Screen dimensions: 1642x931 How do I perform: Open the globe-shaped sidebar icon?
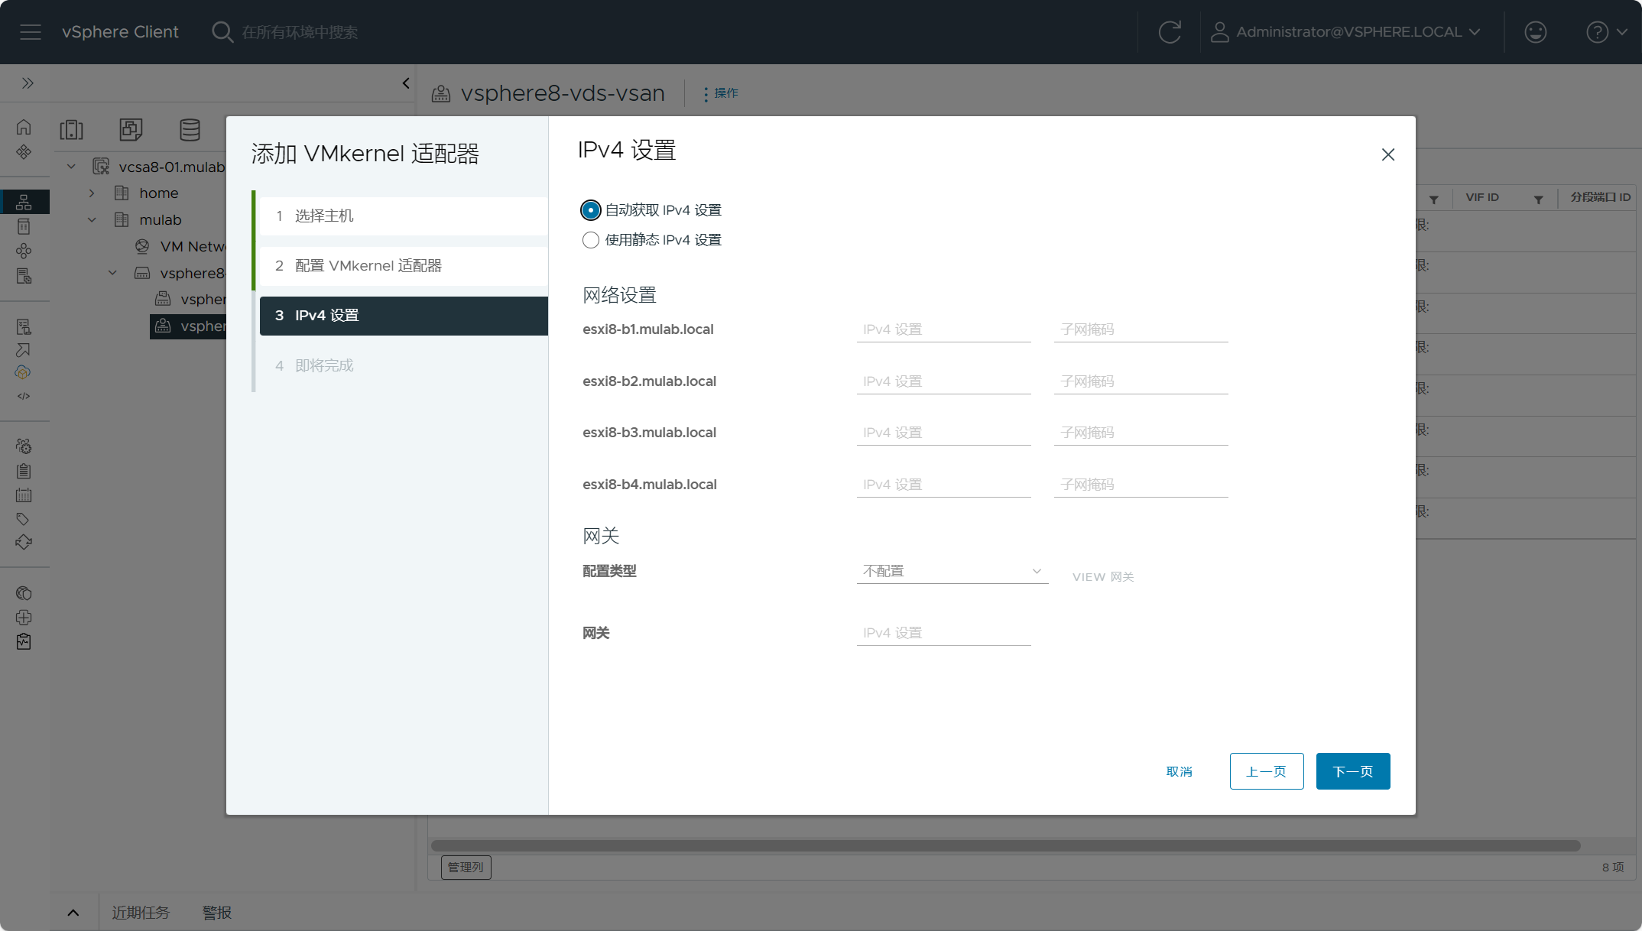tap(24, 593)
